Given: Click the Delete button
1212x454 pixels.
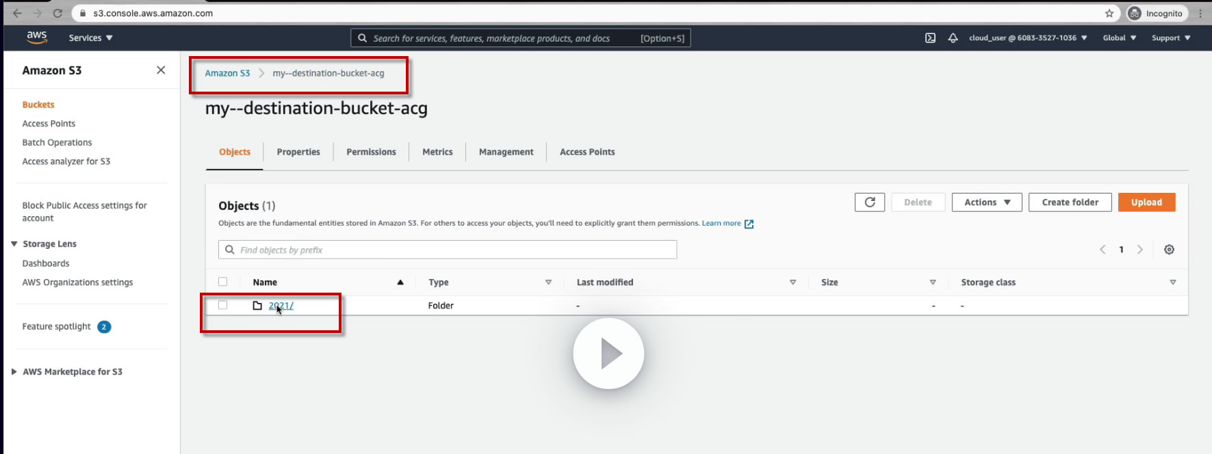Looking at the screenshot, I should point(918,202).
